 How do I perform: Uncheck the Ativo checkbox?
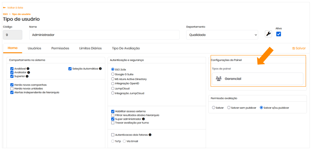point(279,34)
